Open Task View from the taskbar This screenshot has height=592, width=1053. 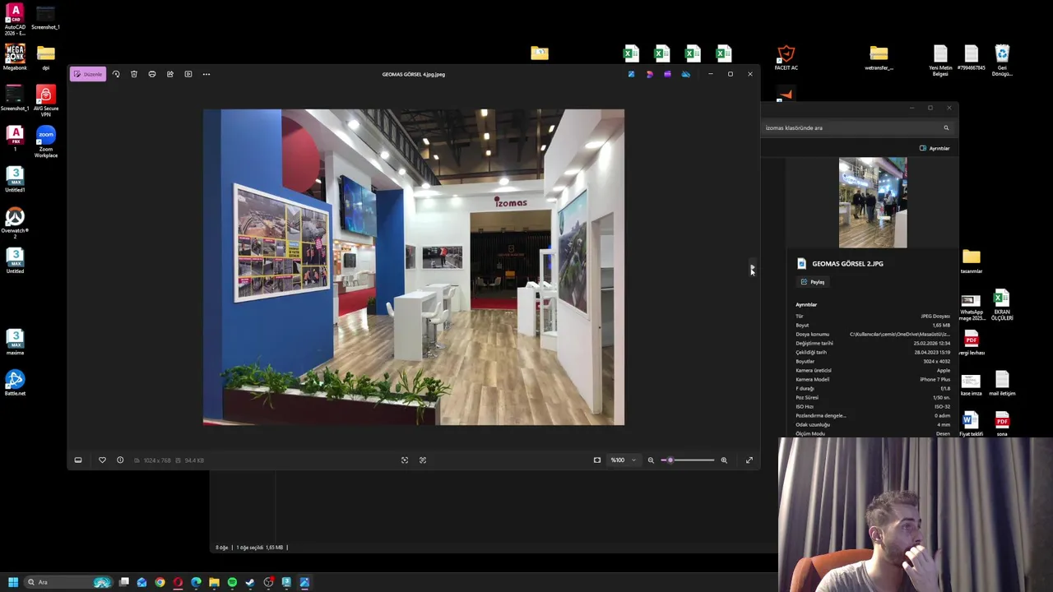point(124,582)
